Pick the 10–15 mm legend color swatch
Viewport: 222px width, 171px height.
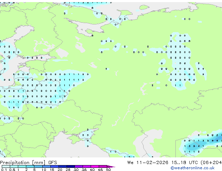click(46, 166)
